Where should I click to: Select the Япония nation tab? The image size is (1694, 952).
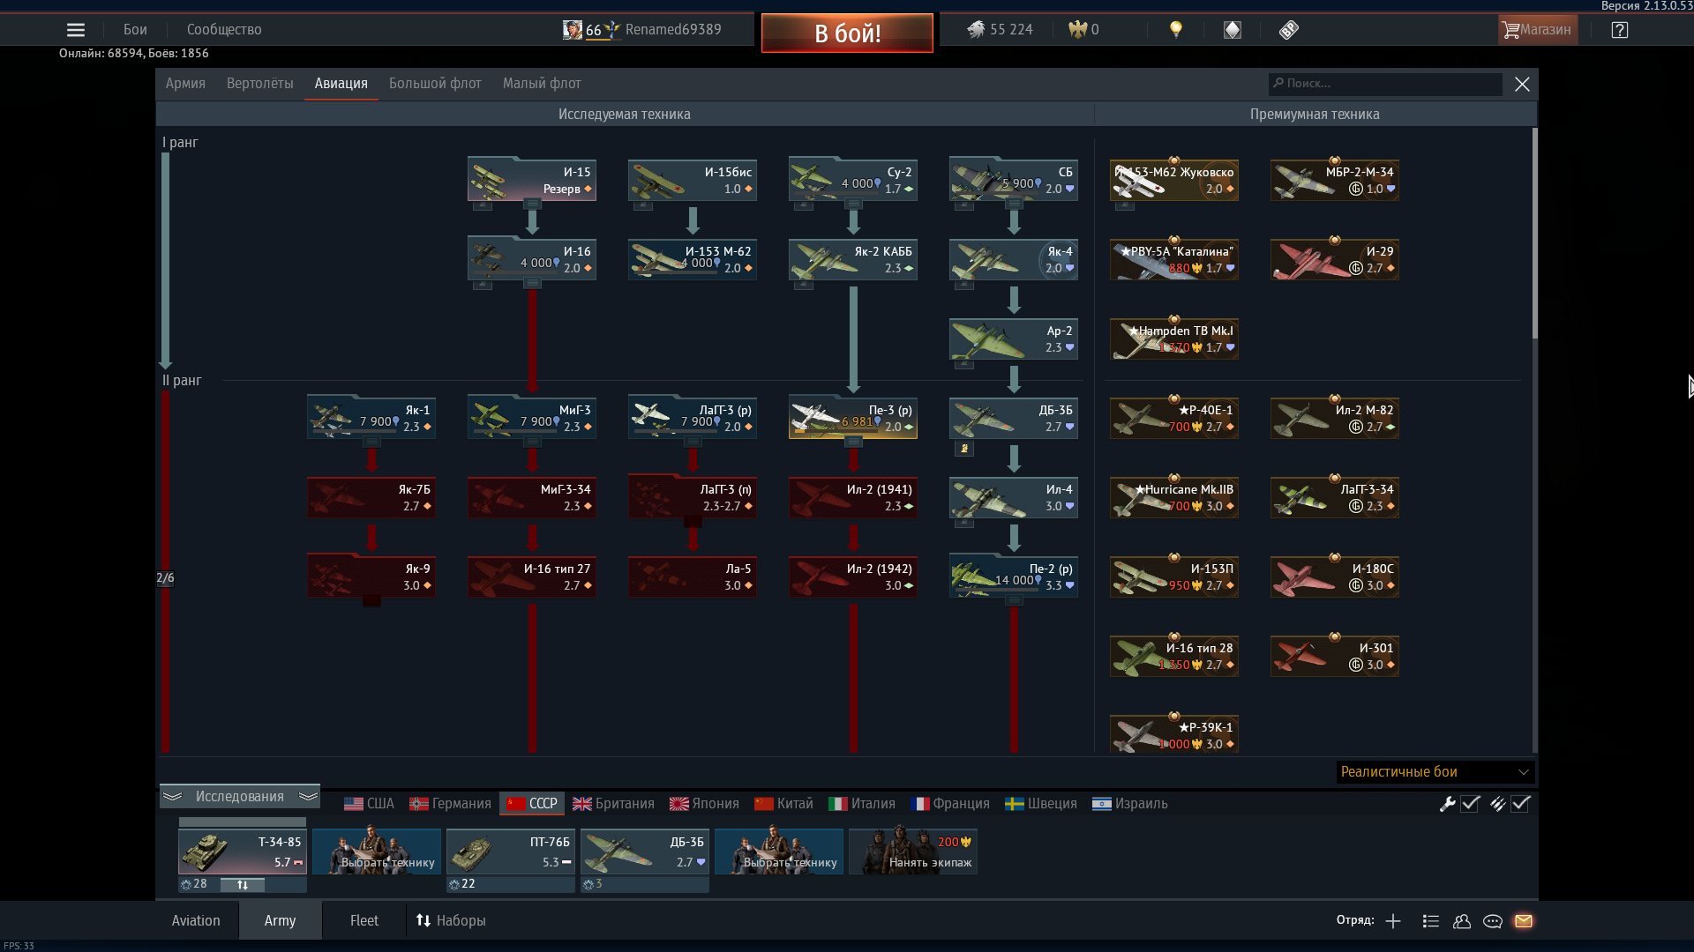pos(704,804)
